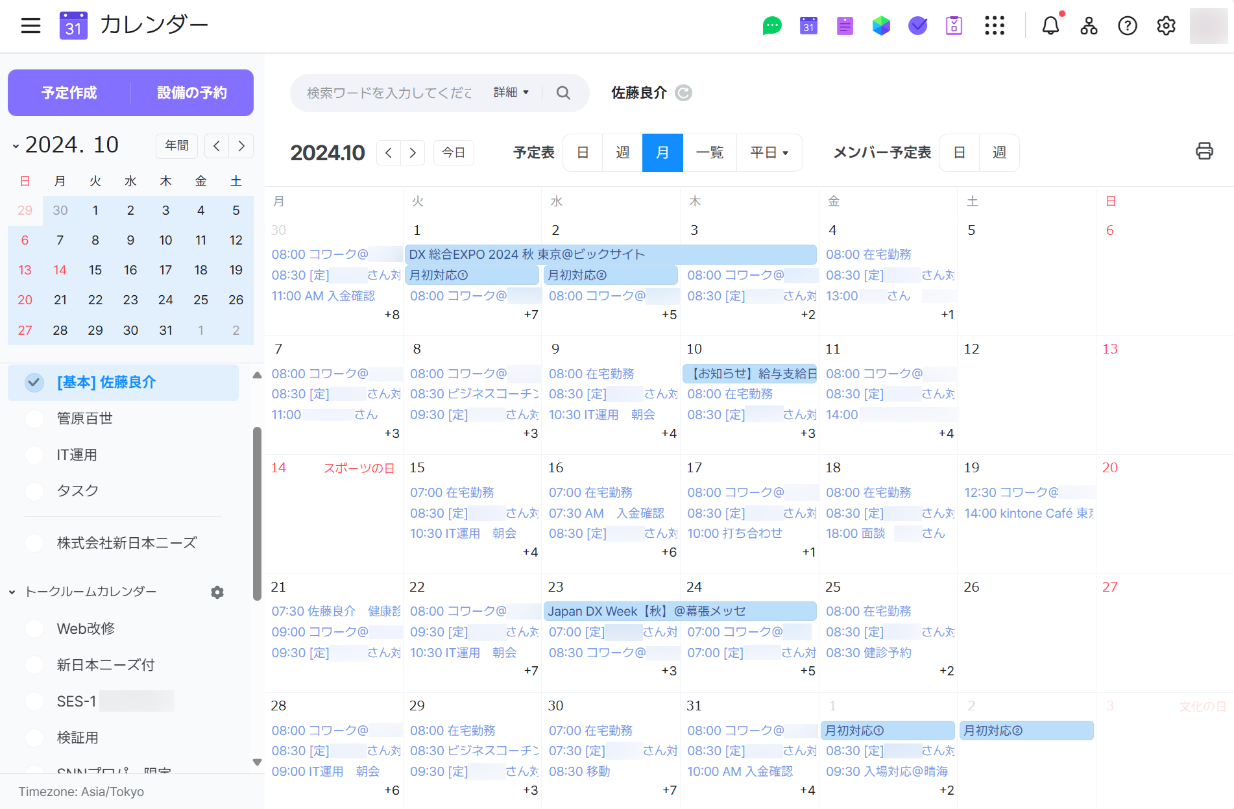Open the notifications bell

(x=1050, y=26)
